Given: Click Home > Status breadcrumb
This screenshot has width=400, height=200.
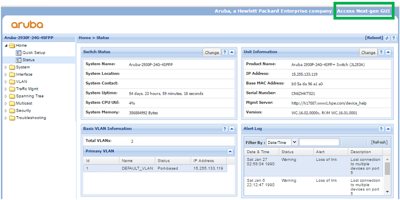Looking at the screenshot, I should point(94,38).
